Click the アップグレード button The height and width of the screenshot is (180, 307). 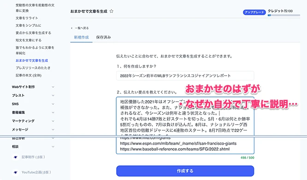coord(254,12)
